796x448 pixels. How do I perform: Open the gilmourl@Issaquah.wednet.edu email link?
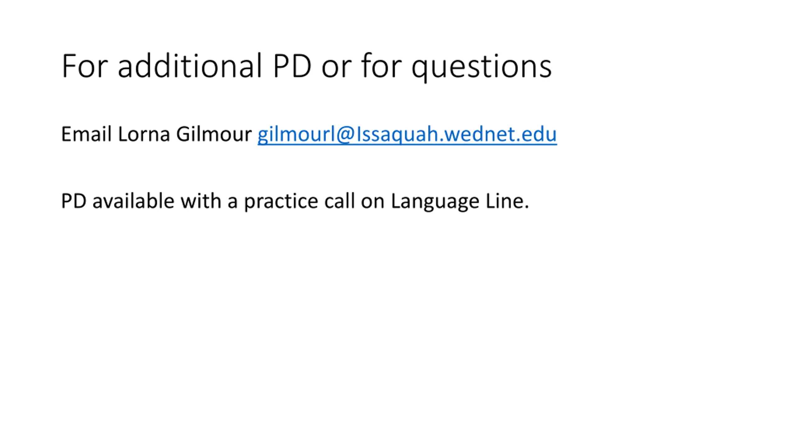[x=407, y=134]
